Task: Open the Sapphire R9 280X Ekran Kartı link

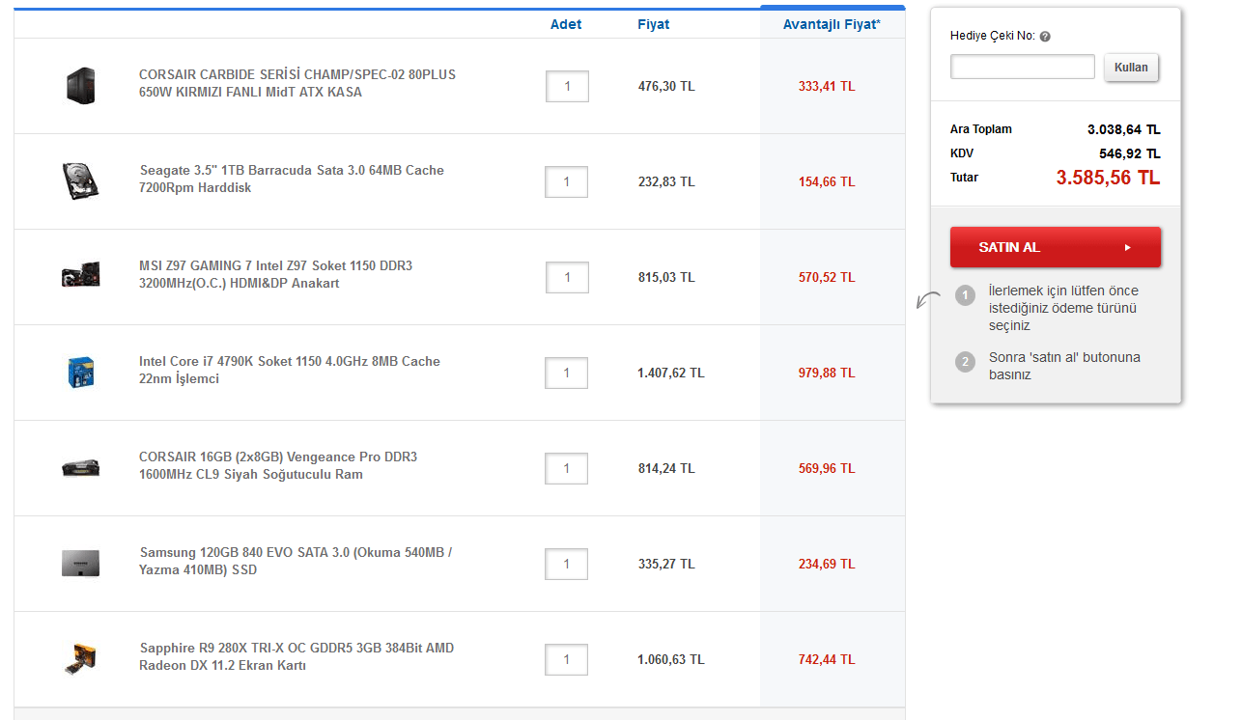Action: click(x=296, y=656)
